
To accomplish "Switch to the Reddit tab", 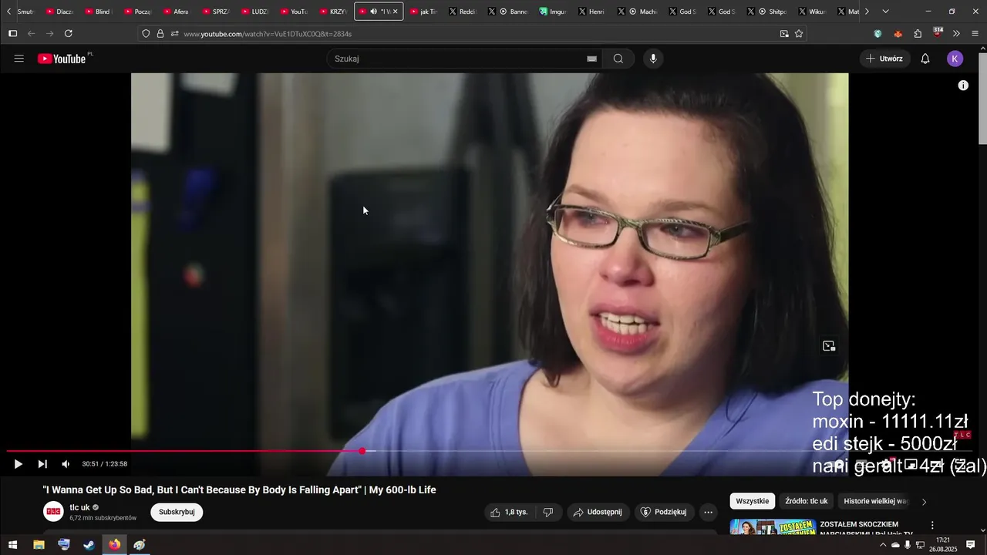I will click(462, 12).
